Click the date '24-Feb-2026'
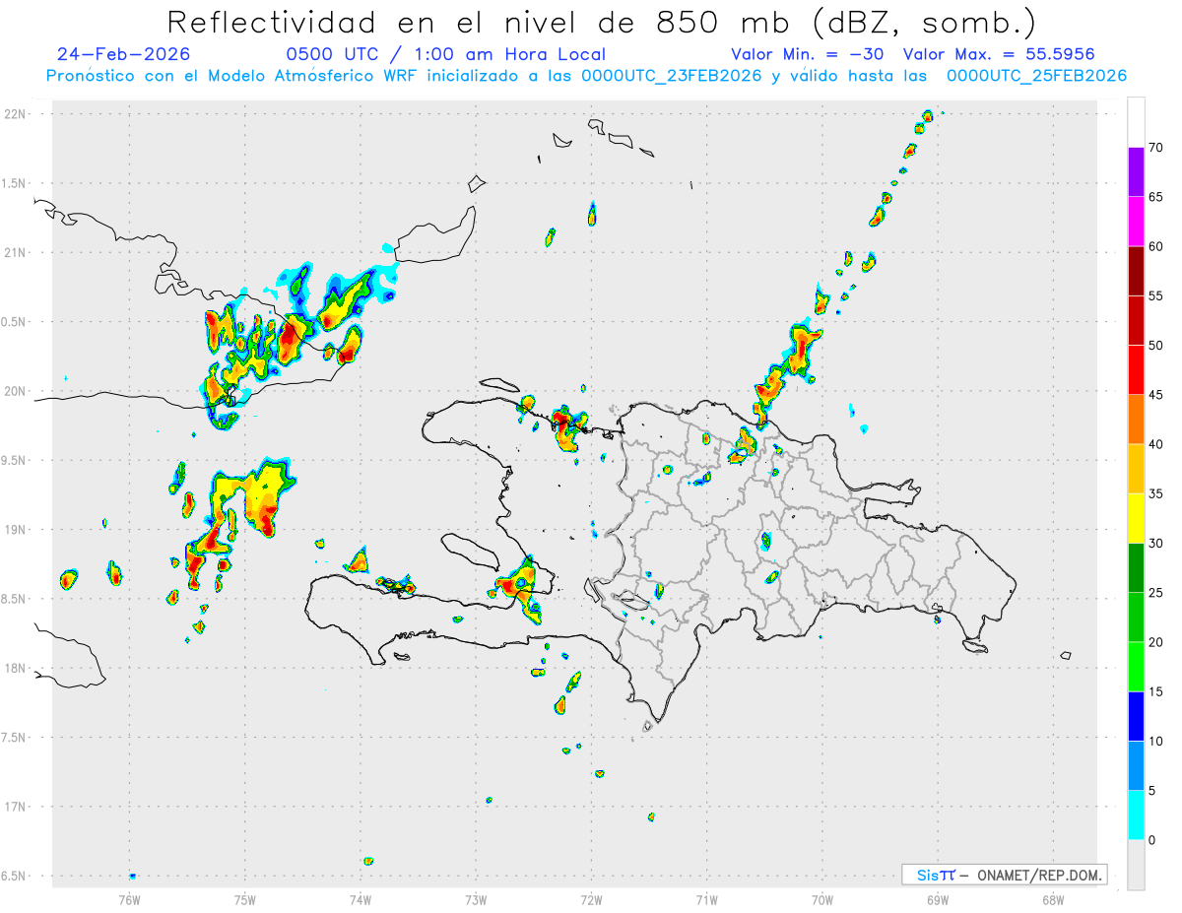Screen dimensions: 1182x913 pyautogui.click(x=124, y=54)
